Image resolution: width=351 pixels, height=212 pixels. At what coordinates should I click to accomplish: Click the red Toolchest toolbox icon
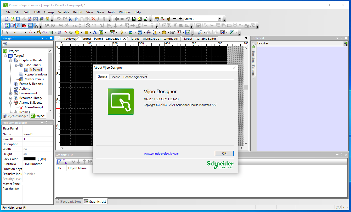click(24, 26)
